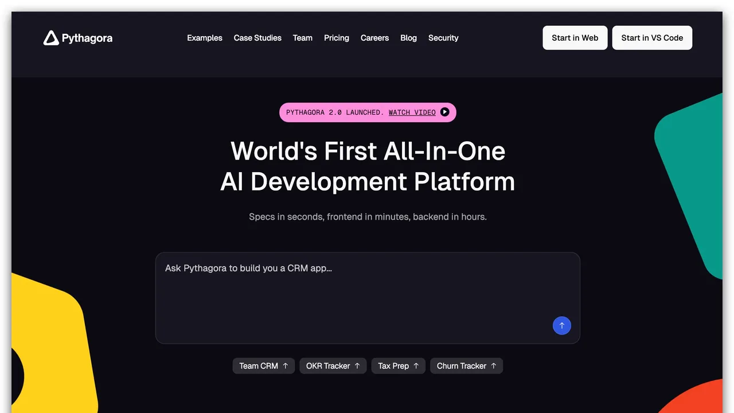Open Examples page
Image resolution: width=734 pixels, height=413 pixels.
205,38
